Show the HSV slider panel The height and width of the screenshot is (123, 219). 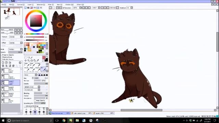click(x=31, y=8)
